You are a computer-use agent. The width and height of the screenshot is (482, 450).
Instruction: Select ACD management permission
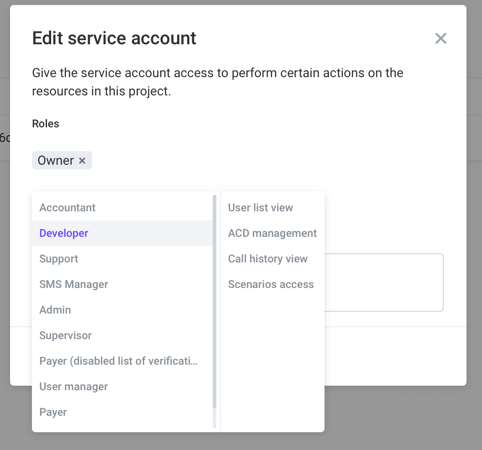[272, 233]
